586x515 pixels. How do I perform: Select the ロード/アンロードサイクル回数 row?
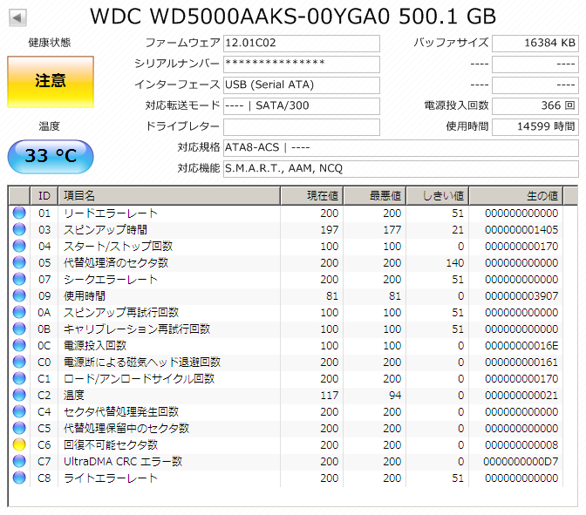click(x=286, y=378)
